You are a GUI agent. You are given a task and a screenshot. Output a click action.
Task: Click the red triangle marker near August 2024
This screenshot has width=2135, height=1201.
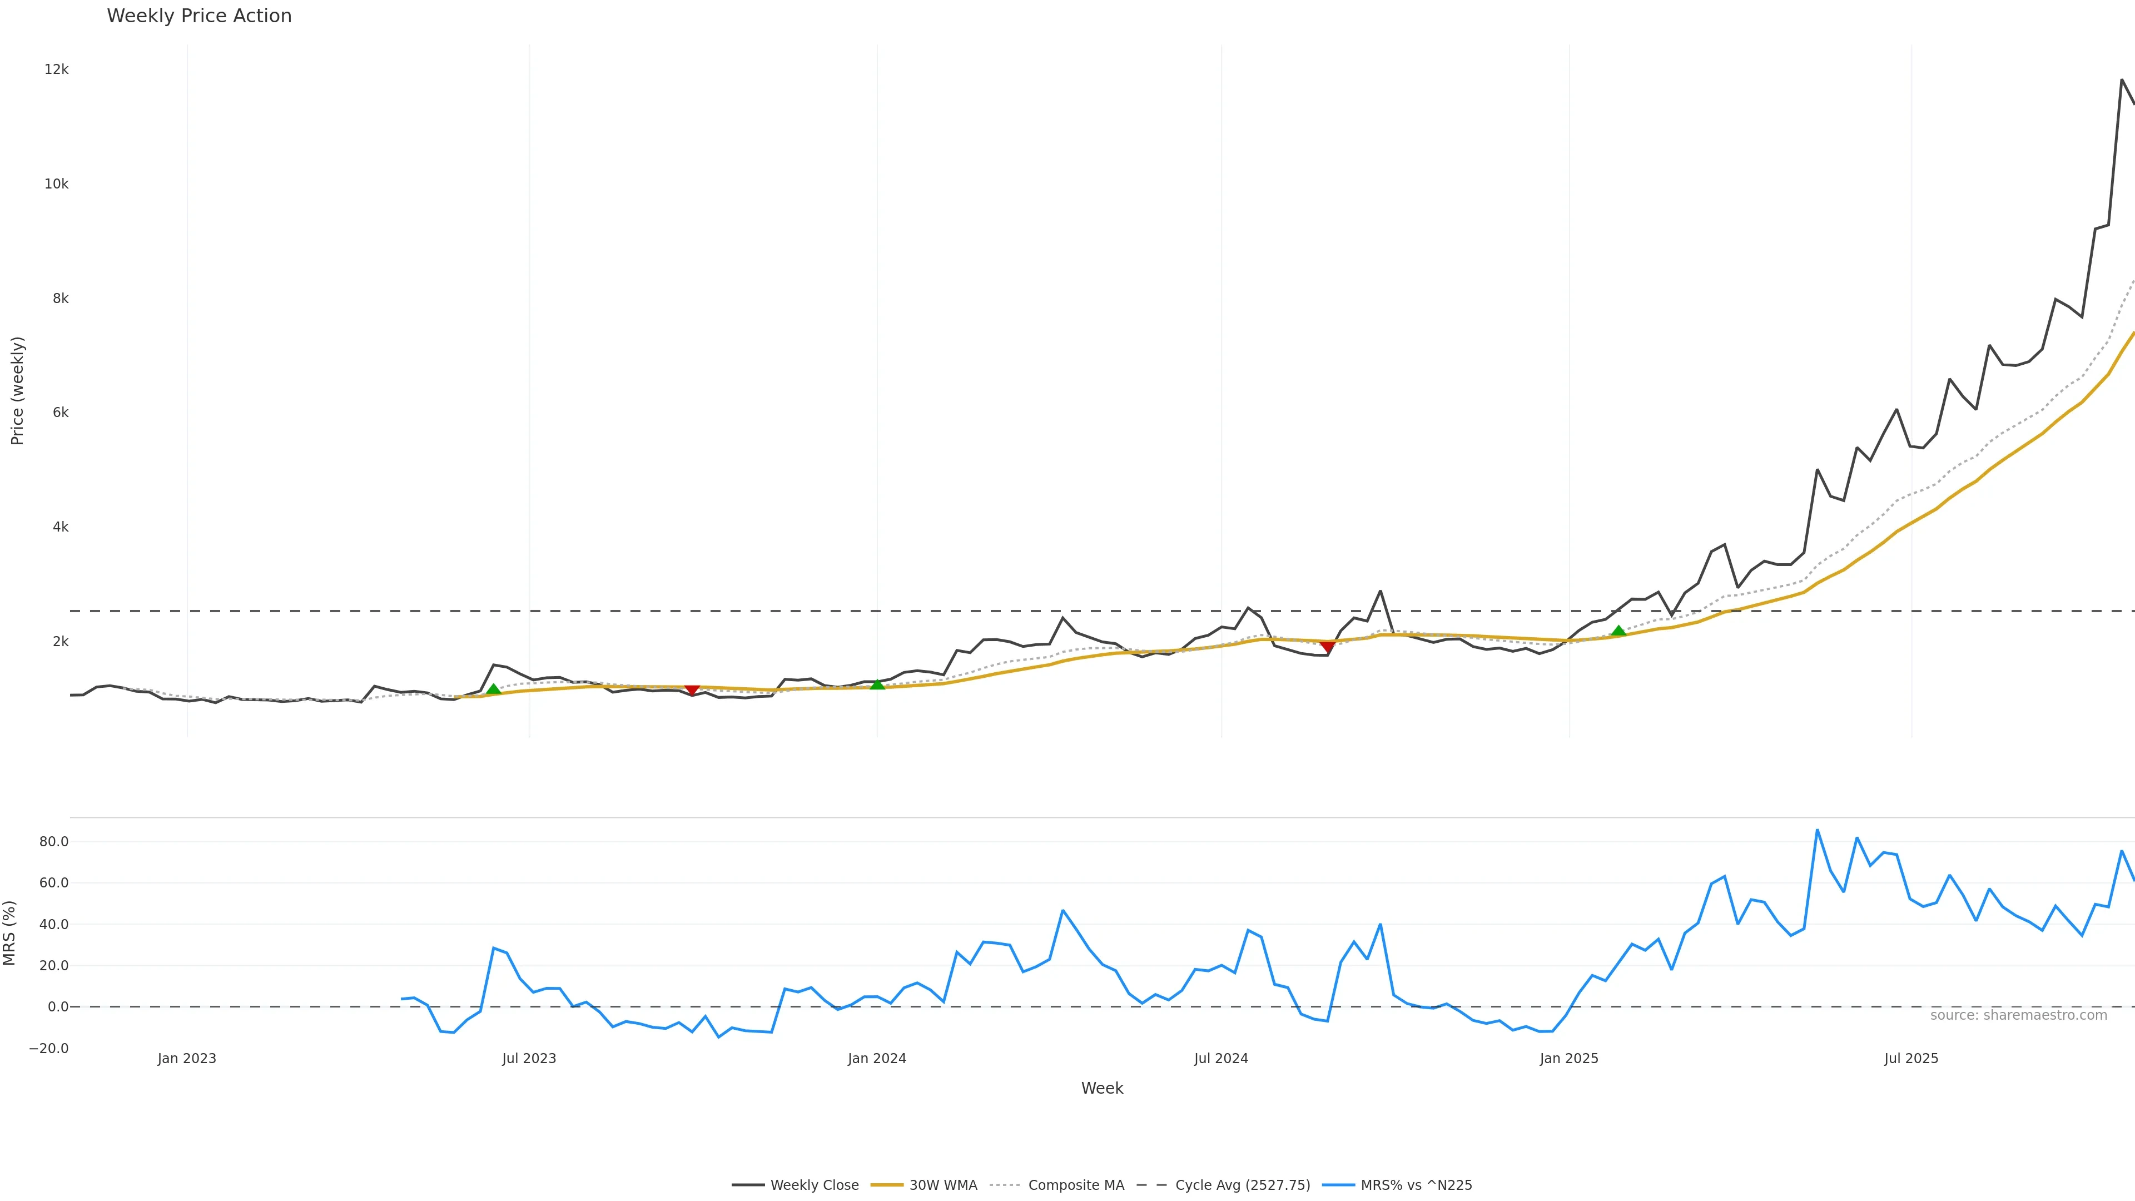click(x=1327, y=647)
